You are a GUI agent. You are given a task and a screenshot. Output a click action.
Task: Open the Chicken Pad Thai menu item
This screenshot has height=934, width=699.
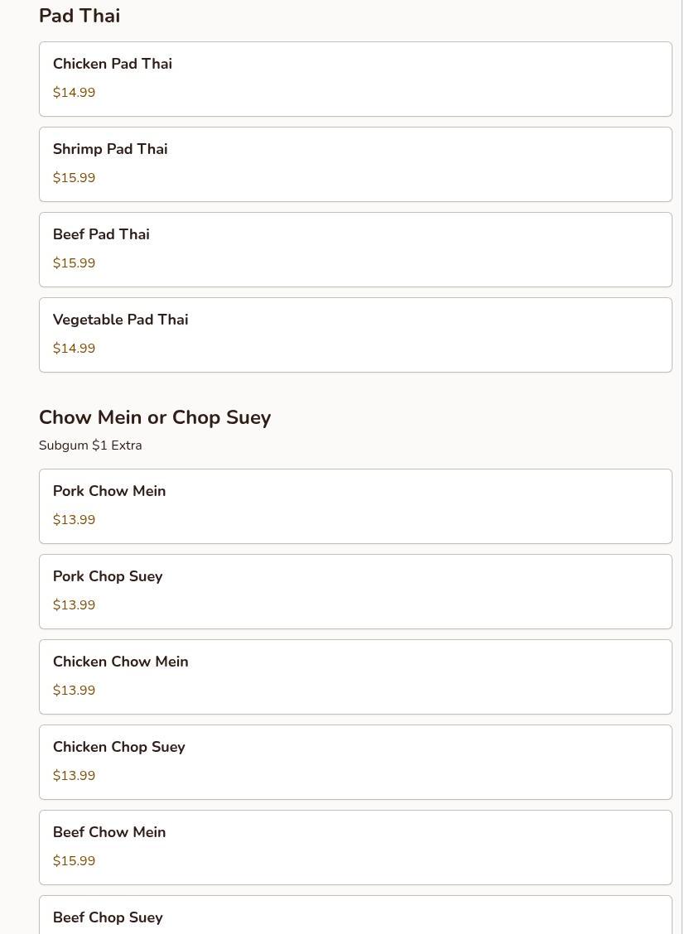[355, 79]
